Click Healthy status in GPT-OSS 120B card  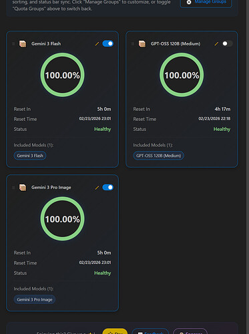click(222, 129)
